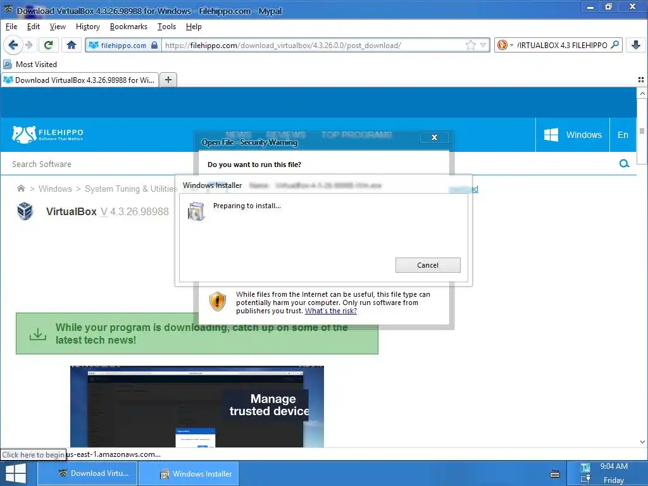Open the Most Visited bookmarks folder

30,65
